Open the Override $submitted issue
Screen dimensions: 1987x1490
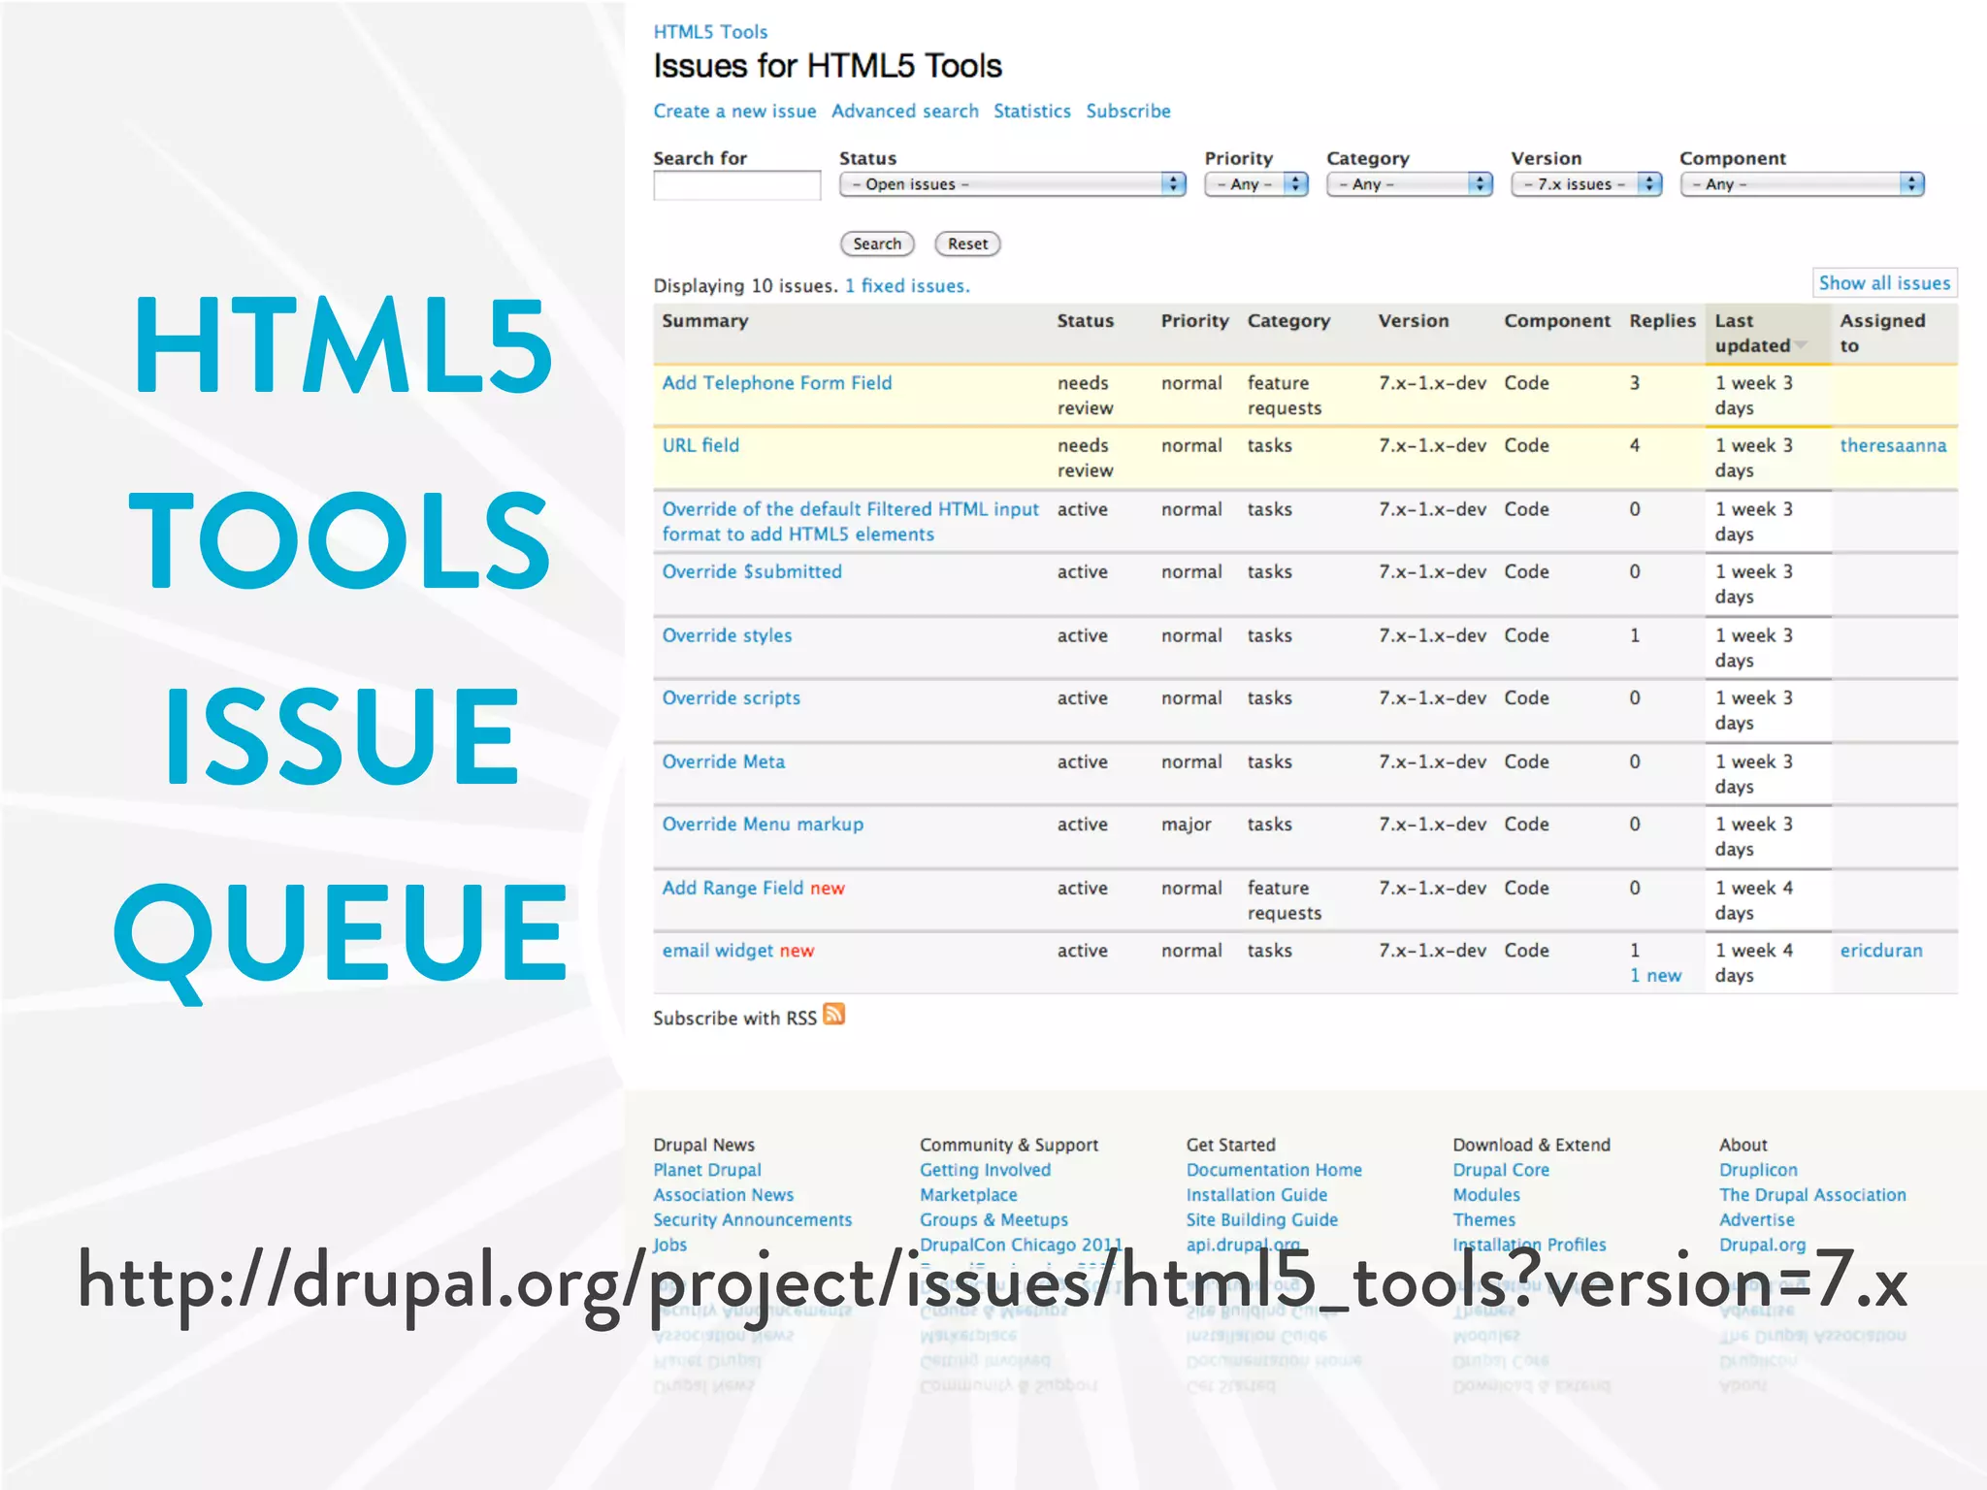752,572
